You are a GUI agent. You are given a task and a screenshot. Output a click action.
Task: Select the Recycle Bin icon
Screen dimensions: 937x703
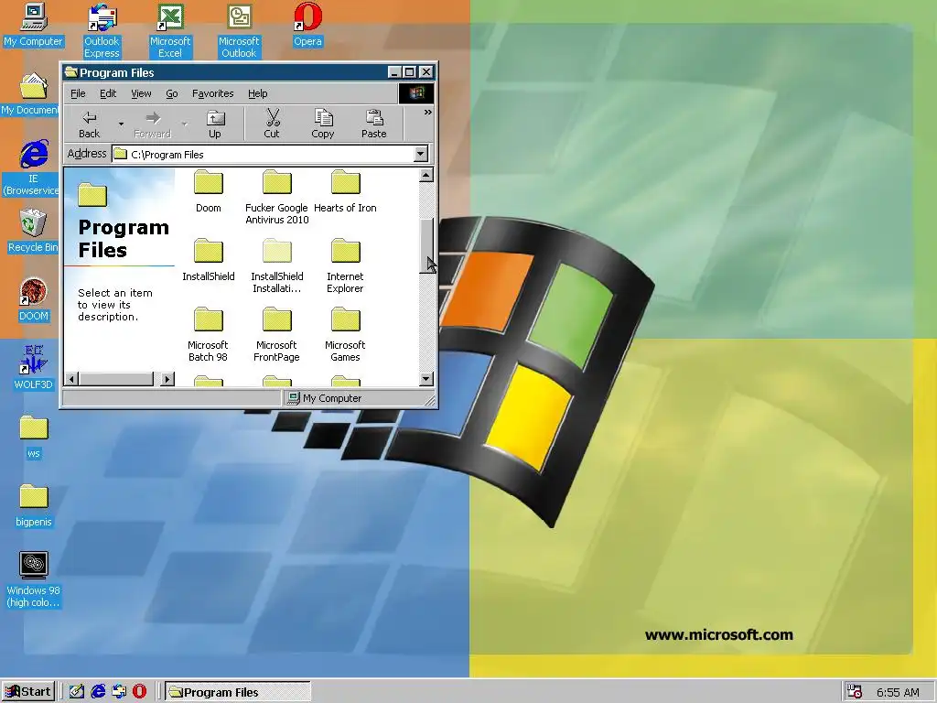[34, 231]
